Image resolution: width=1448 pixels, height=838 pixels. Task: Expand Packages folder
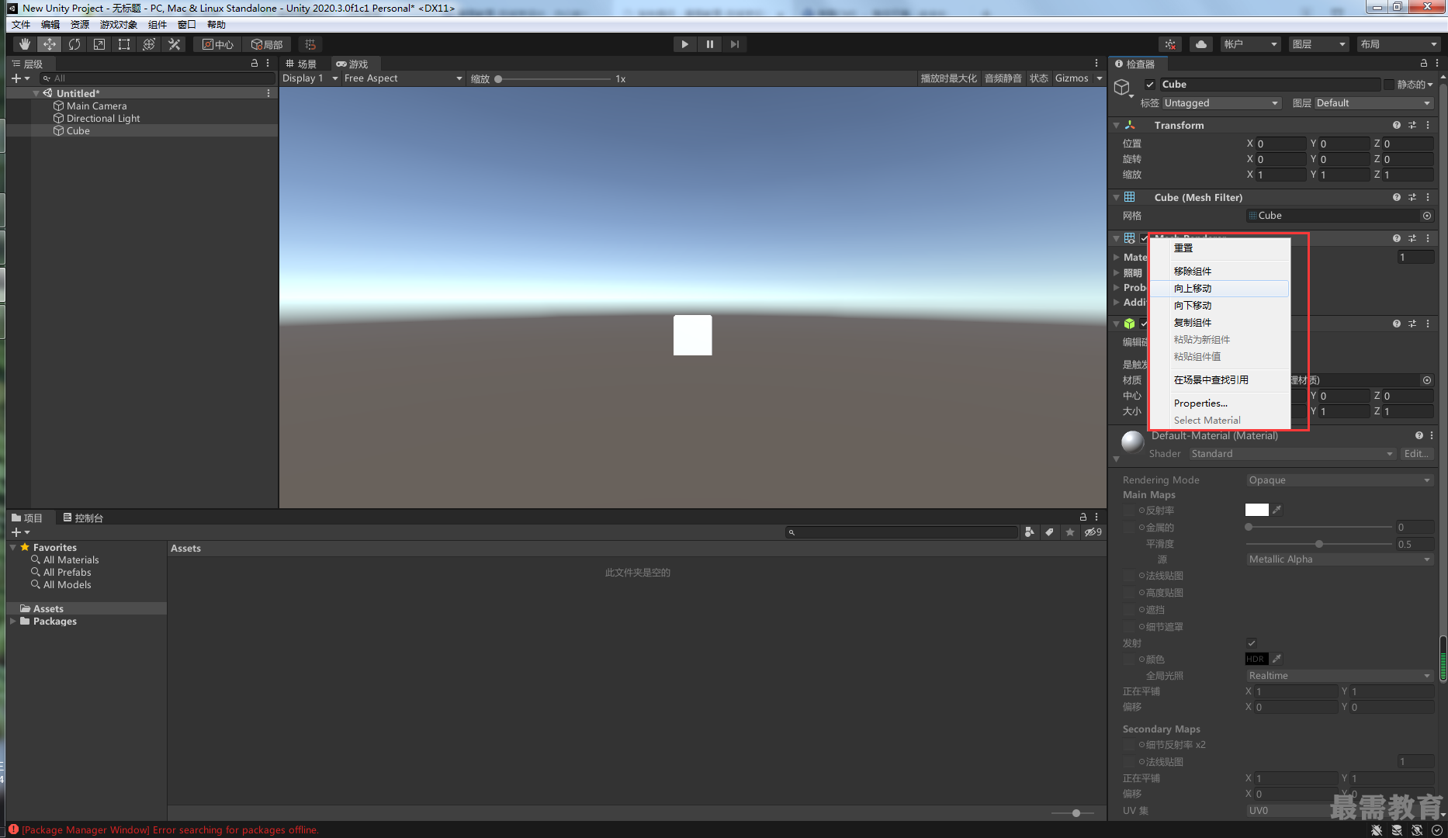pos(12,622)
